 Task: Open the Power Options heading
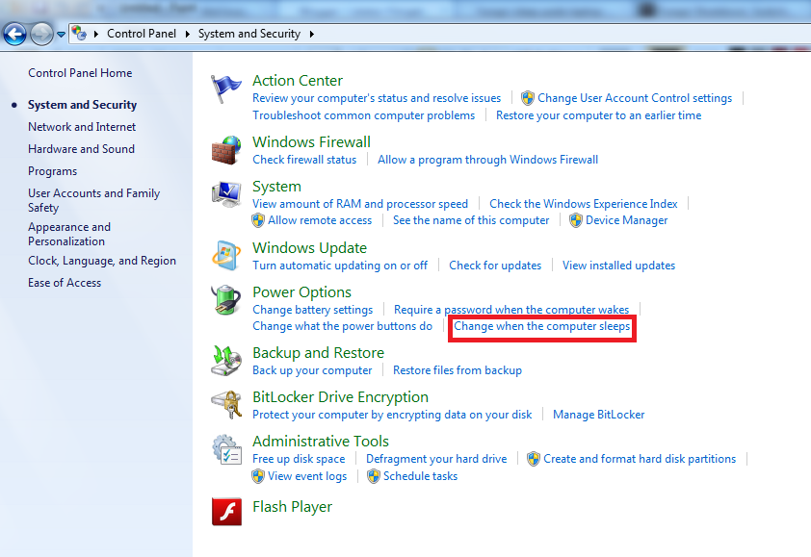tap(301, 292)
